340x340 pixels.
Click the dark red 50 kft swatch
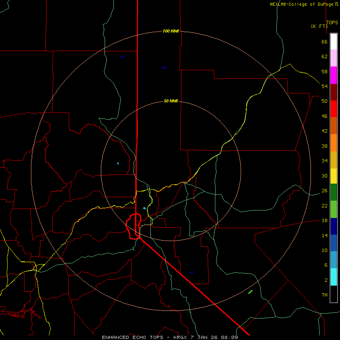[x=334, y=92]
